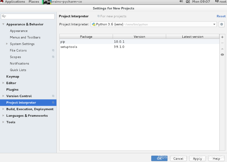Image resolution: width=227 pixels, height=162 pixels.
Task: Upgrade package using up arrow icon
Action: pyautogui.click(x=222, y=49)
